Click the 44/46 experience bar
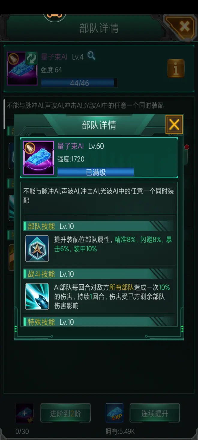The image size is (198, 440). click(x=79, y=83)
